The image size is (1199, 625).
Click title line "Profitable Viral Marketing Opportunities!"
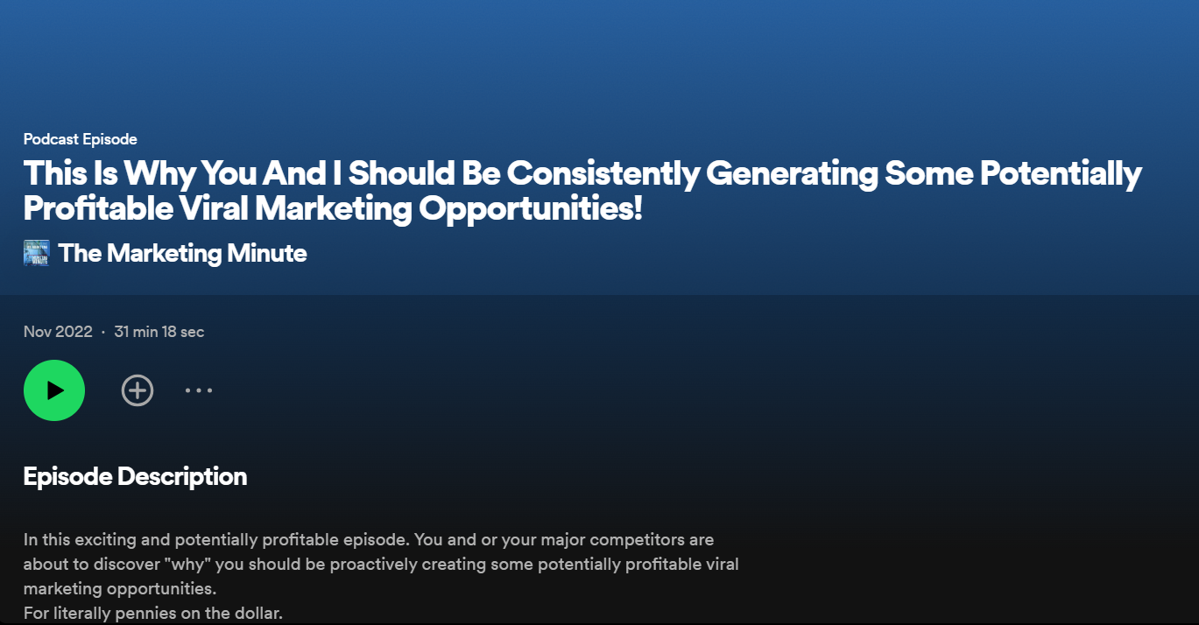(x=333, y=208)
